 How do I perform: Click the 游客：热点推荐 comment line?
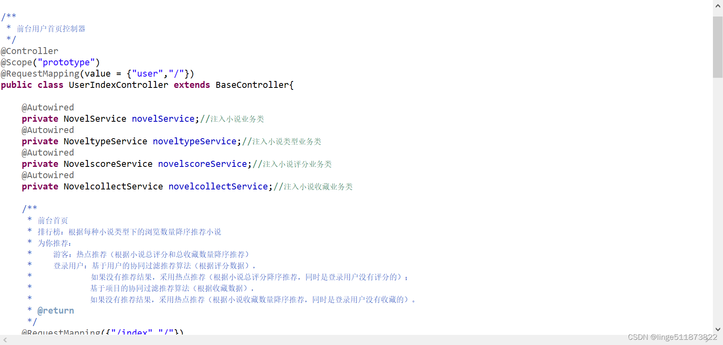(x=152, y=254)
